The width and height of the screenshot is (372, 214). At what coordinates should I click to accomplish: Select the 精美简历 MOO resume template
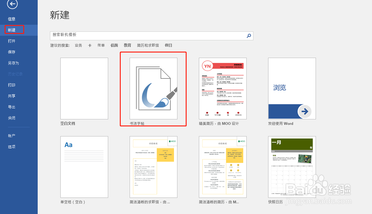click(223, 88)
